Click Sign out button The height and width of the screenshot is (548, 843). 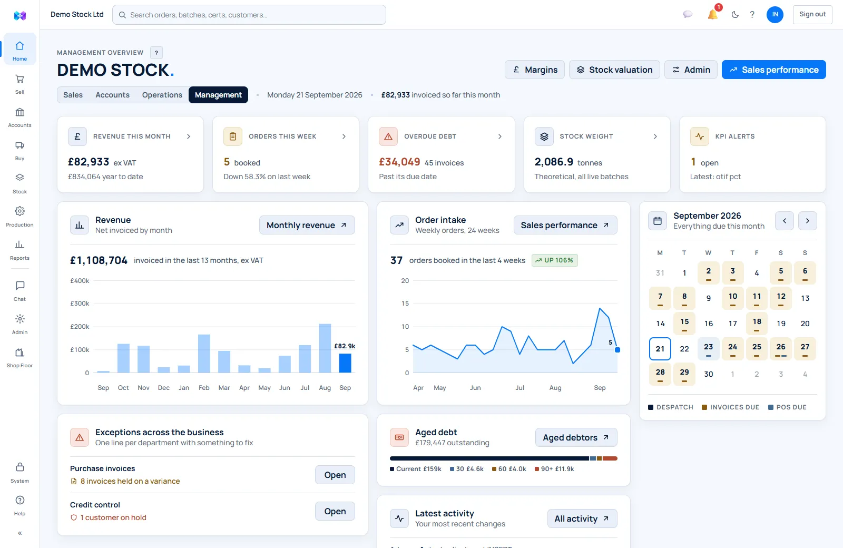coord(812,15)
